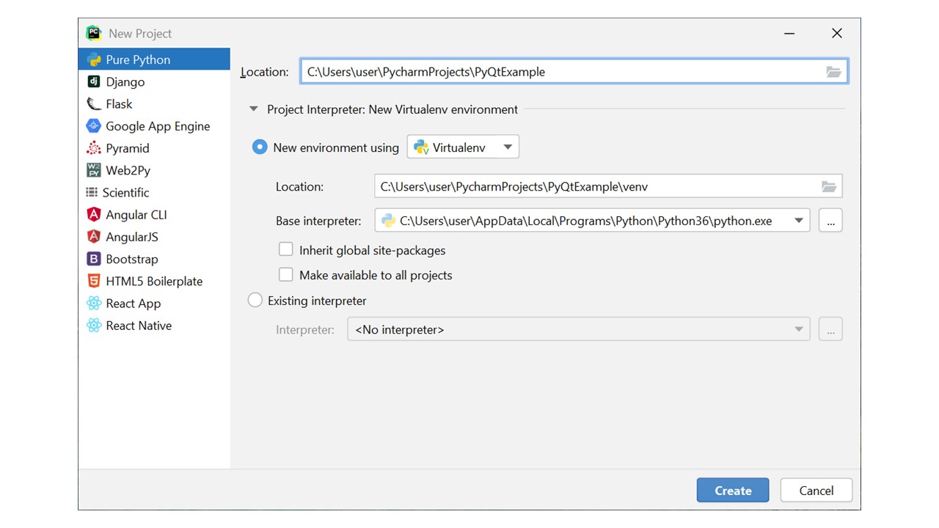Select the Flask icon in sidebar

(94, 104)
